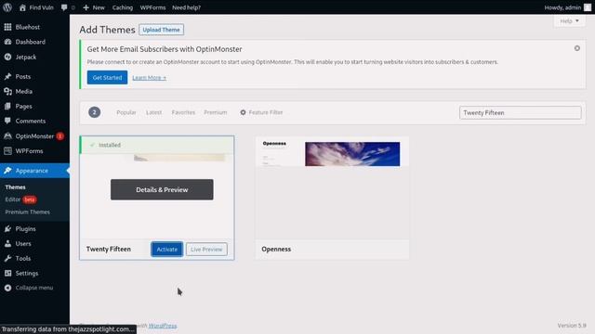Switch to the Premium themes tab
The width and height of the screenshot is (595, 334).
pos(215,112)
